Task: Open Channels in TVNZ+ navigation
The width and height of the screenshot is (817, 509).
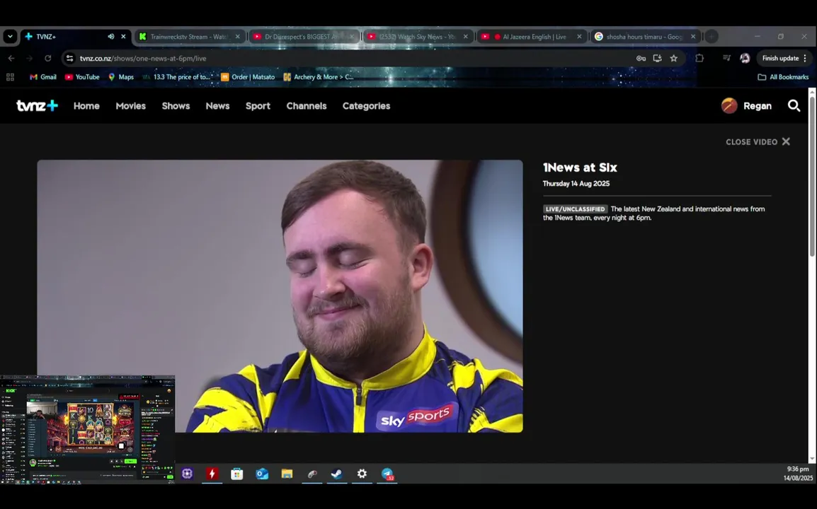Action: pos(307,105)
